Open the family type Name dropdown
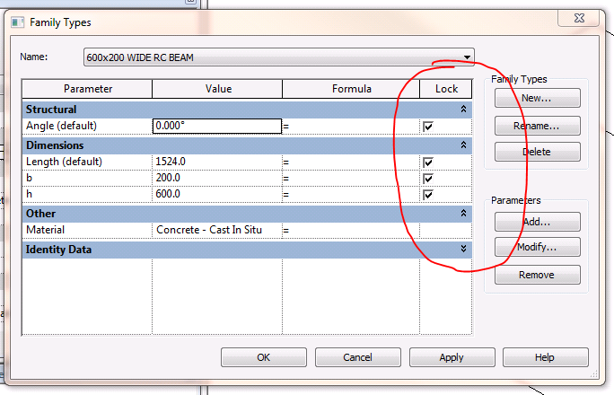 click(467, 57)
